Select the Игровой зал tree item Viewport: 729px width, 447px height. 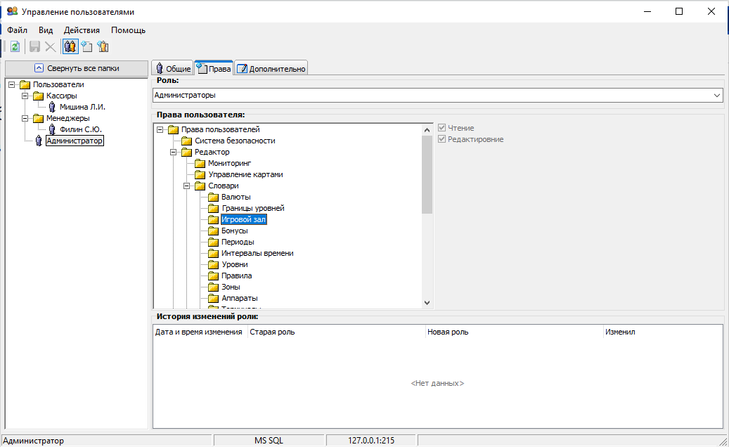pyautogui.click(x=244, y=219)
